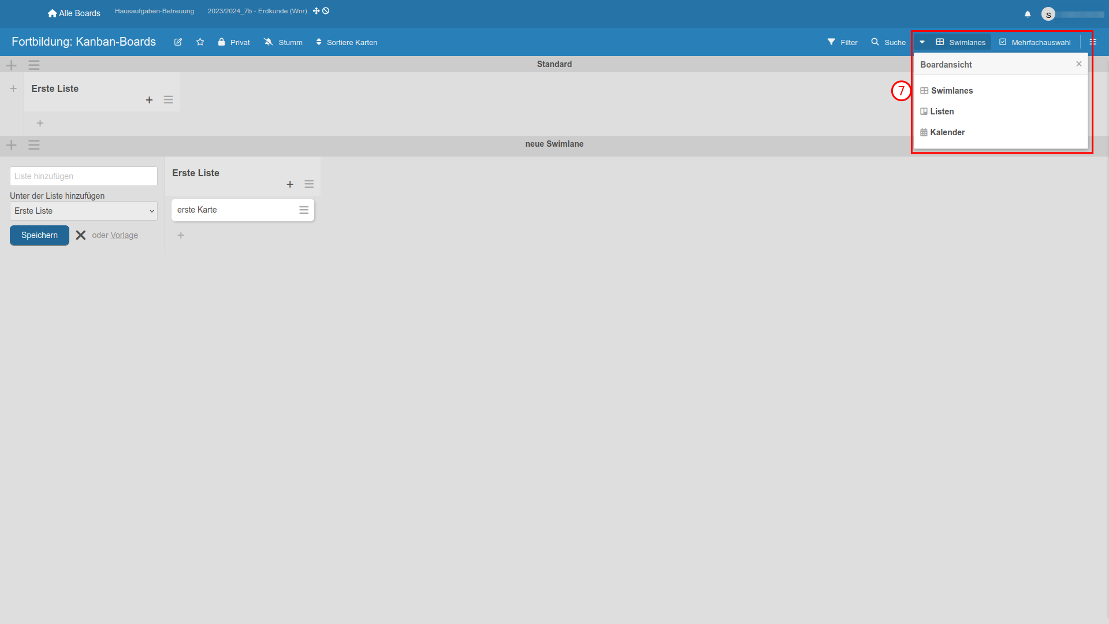Click the edit board title pencil icon
The image size is (1109, 624).
pos(178,42)
